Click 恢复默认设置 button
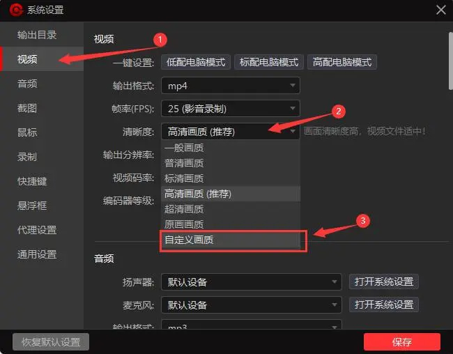The height and width of the screenshot is (354, 453). (51, 342)
